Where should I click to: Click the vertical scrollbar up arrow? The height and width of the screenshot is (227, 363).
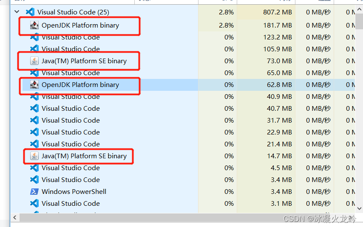point(359,9)
